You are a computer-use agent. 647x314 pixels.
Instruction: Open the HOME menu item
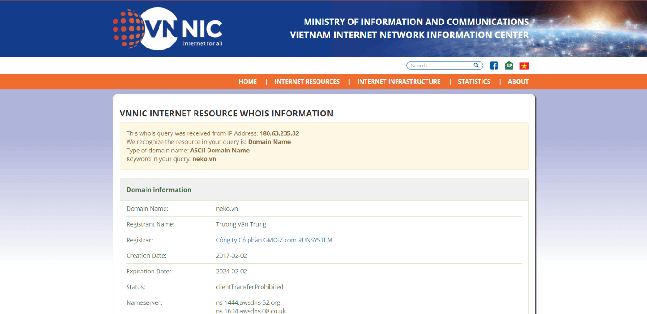pyautogui.click(x=248, y=82)
